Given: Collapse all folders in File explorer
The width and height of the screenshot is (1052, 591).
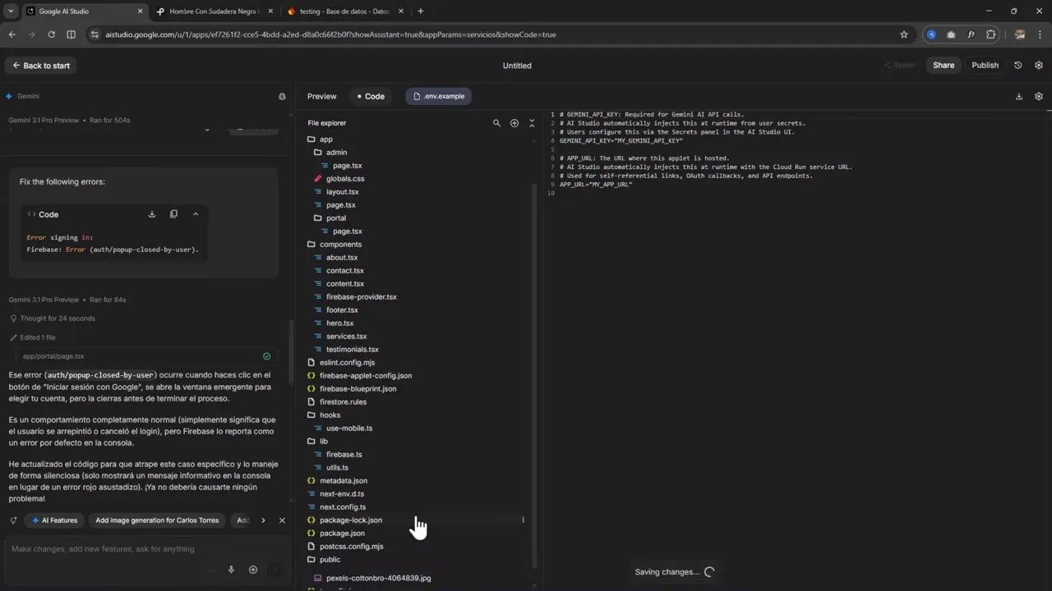Looking at the screenshot, I should [x=532, y=123].
